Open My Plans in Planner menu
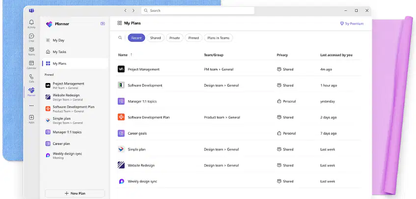 point(75,64)
